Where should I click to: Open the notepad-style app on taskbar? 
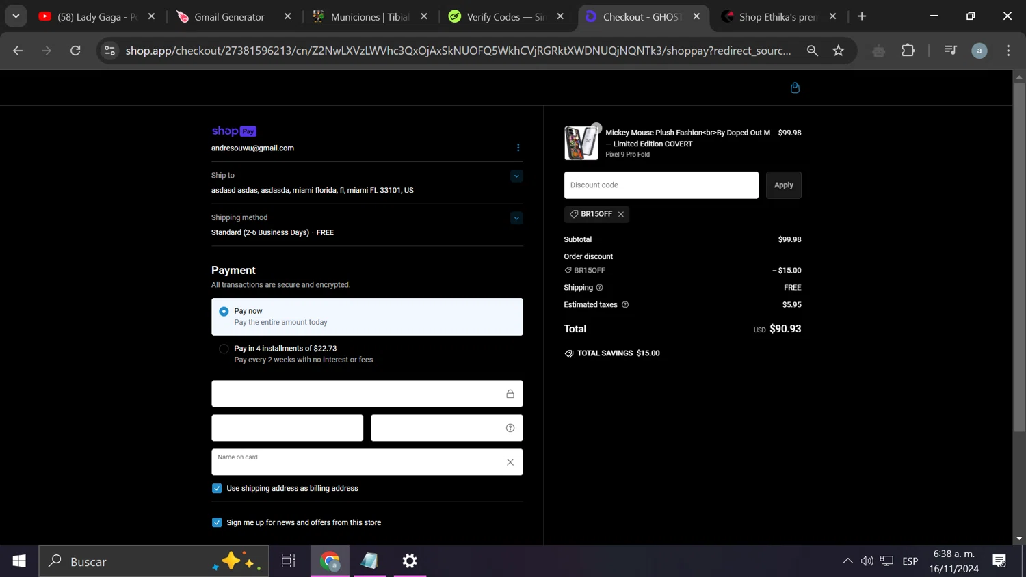coord(370,561)
